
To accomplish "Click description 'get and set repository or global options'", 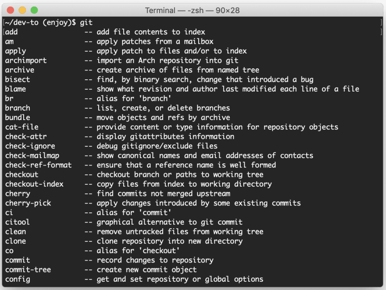I will (180, 279).
